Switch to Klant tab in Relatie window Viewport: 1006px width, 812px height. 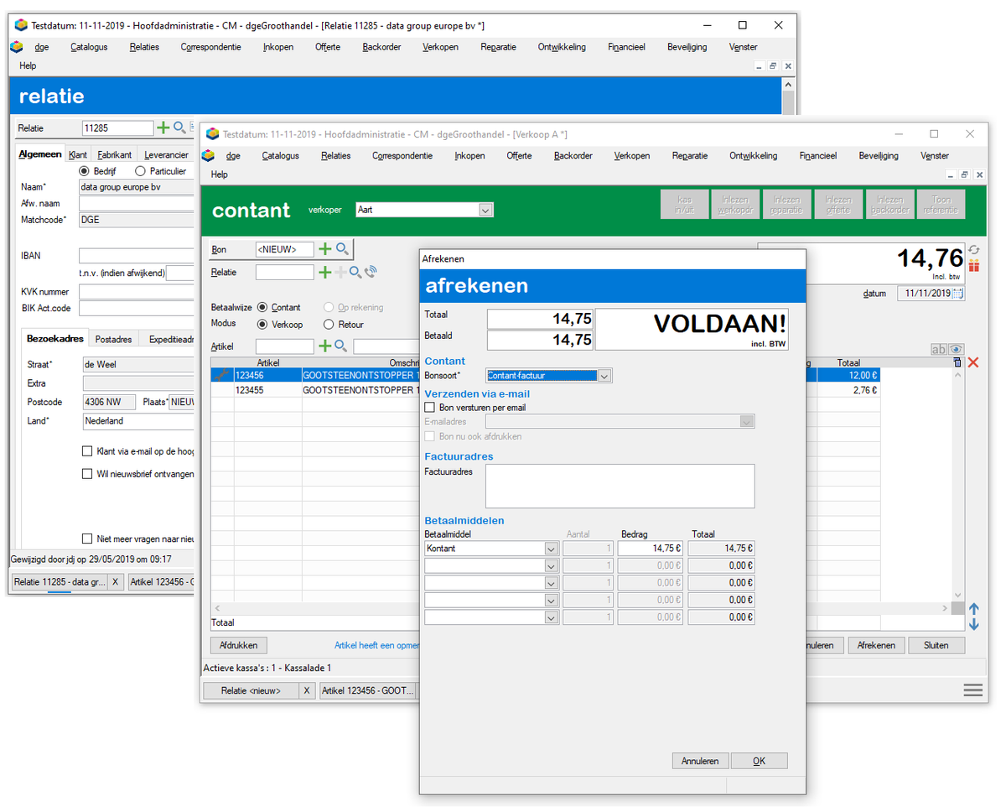(x=78, y=155)
